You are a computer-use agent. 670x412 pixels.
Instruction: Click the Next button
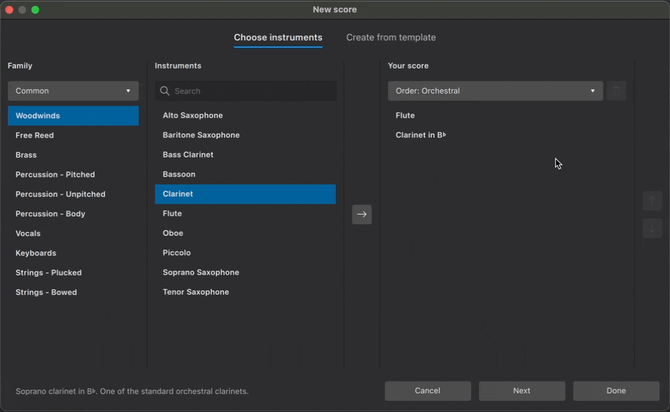[x=521, y=391]
